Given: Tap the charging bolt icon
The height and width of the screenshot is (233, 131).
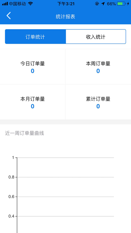Looking at the screenshot, I should (128, 4).
